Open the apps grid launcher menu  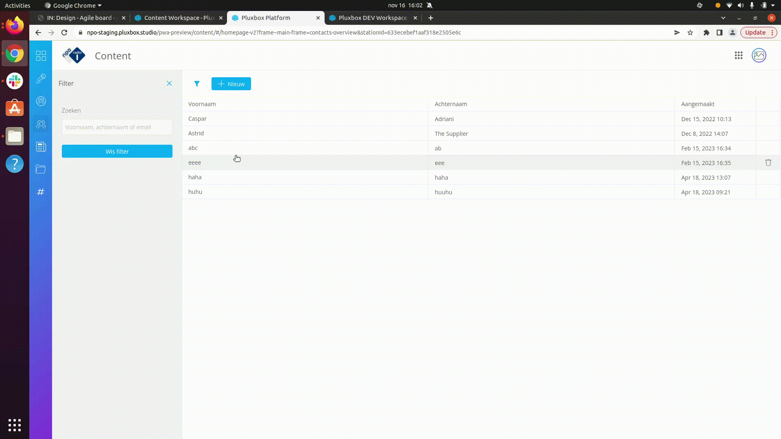point(739,56)
